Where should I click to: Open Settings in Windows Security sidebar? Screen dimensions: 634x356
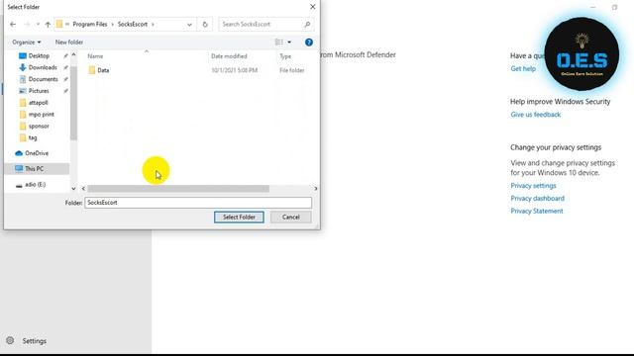[x=35, y=341]
